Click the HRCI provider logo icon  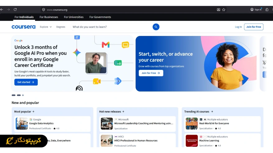pyautogui.click(x=116, y=137)
